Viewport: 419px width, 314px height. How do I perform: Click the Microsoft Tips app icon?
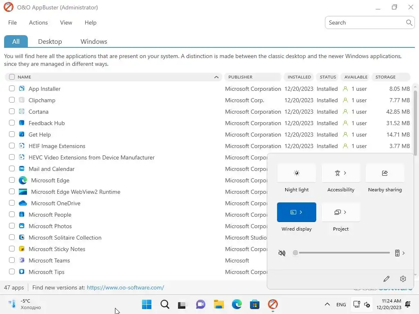coord(22,272)
